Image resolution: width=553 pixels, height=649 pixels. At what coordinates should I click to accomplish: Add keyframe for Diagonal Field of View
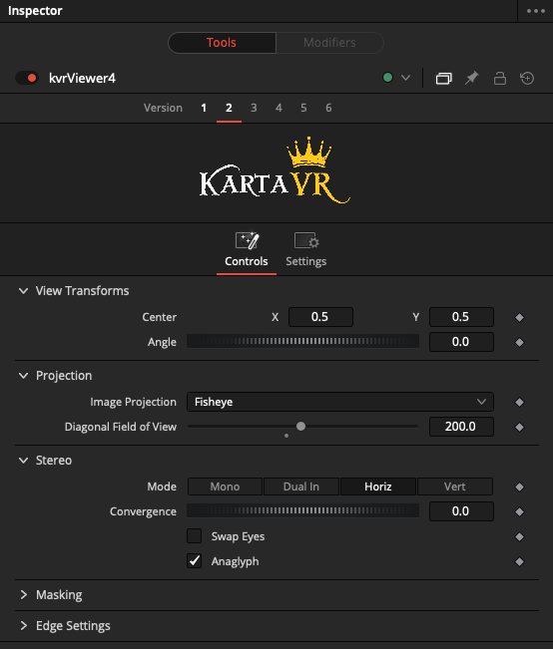519,427
